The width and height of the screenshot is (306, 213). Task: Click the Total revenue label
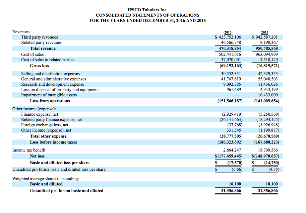pos(43,49)
